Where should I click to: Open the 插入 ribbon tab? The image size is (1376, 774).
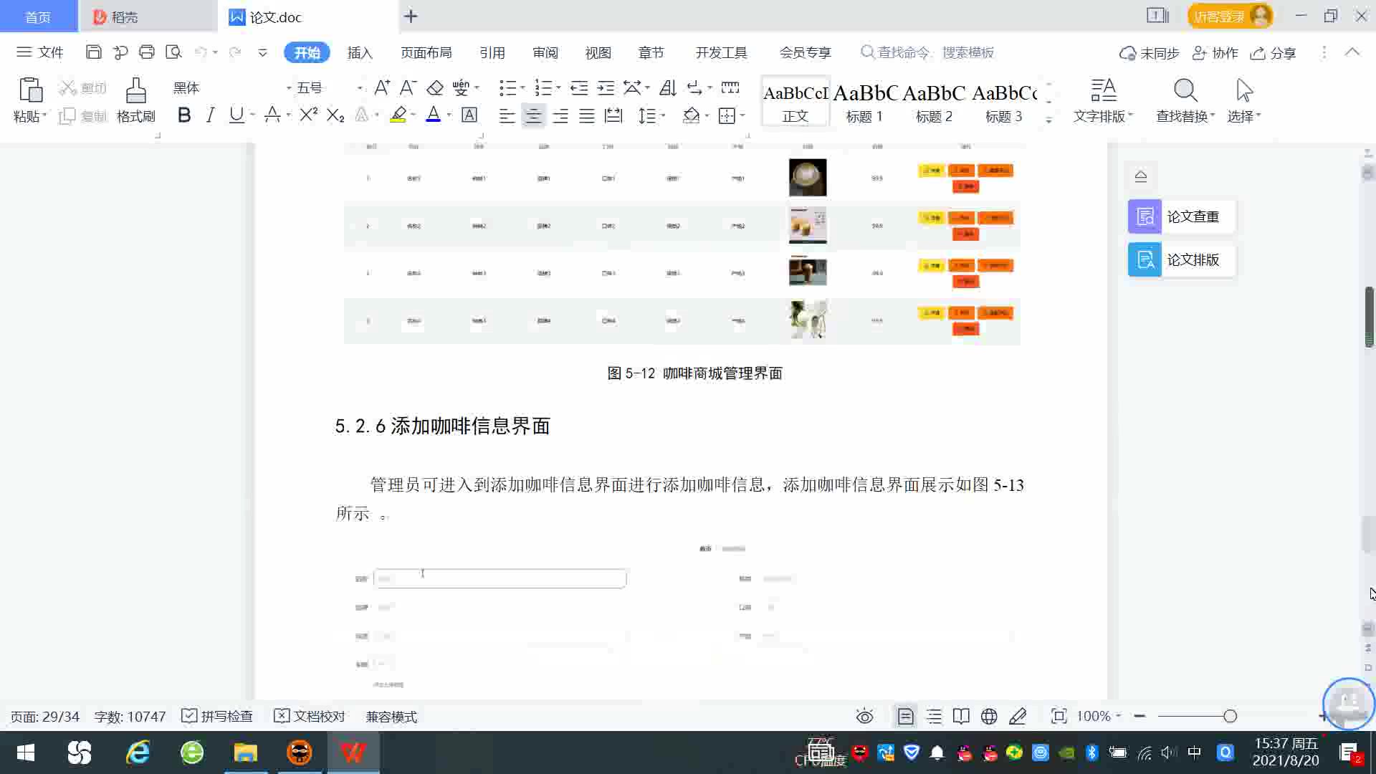tap(360, 52)
